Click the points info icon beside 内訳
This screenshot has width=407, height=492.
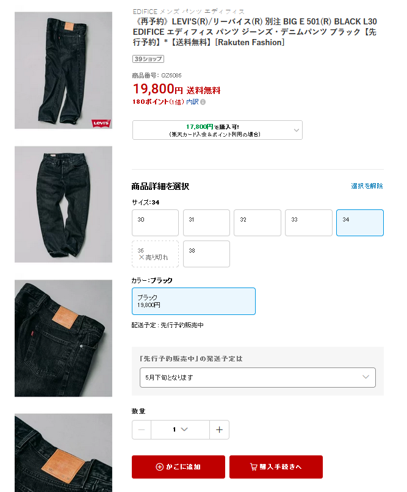[203, 102]
